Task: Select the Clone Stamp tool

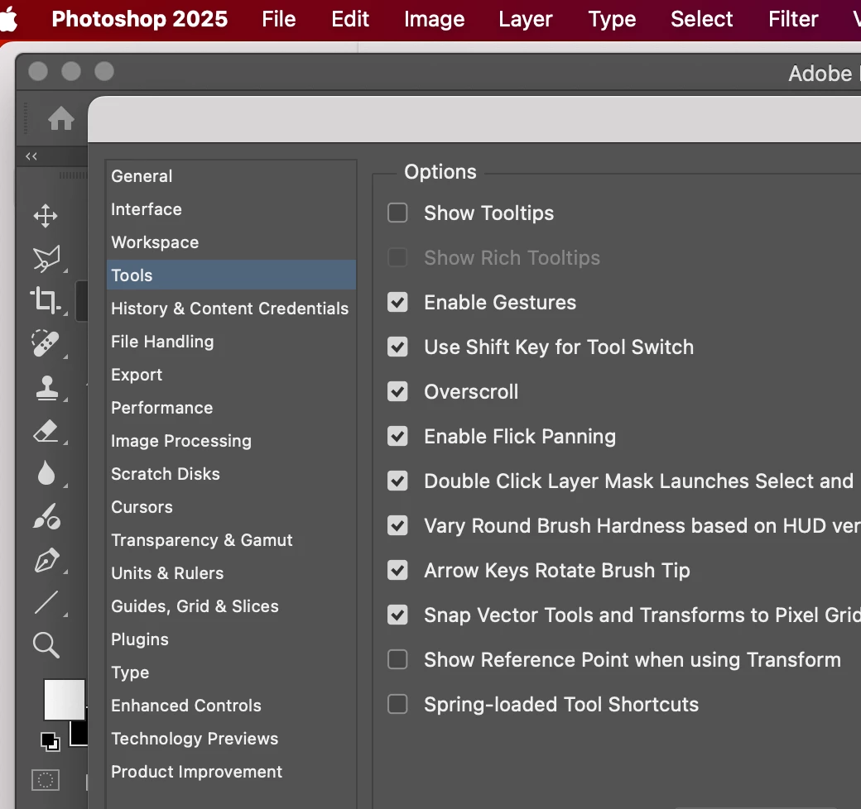Action: 46,388
